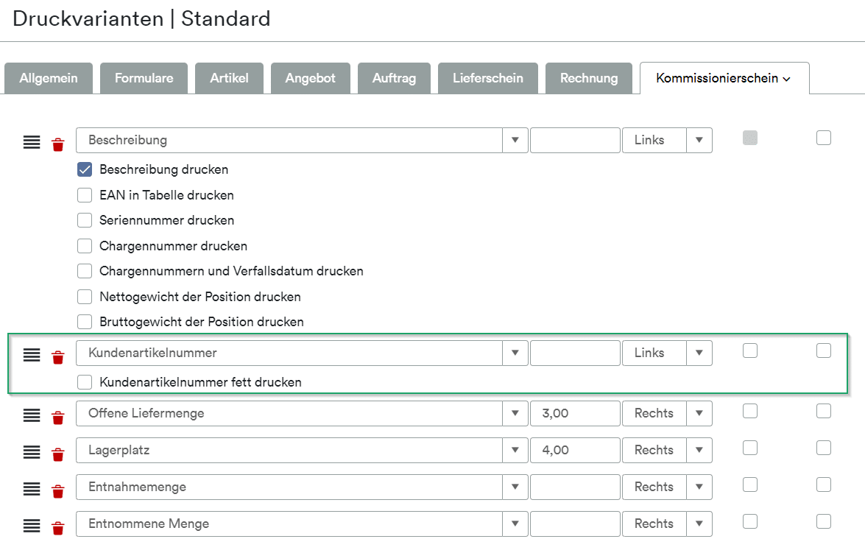The width and height of the screenshot is (865, 539).
Task: Remove the Entnommene Menge row
Action: [x=57, y=528]
